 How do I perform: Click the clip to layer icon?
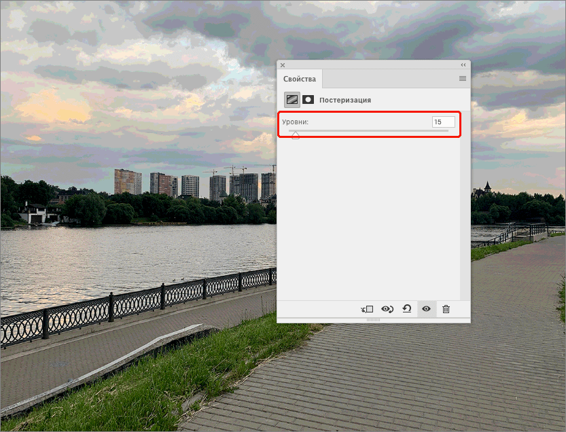pos(367,309)
